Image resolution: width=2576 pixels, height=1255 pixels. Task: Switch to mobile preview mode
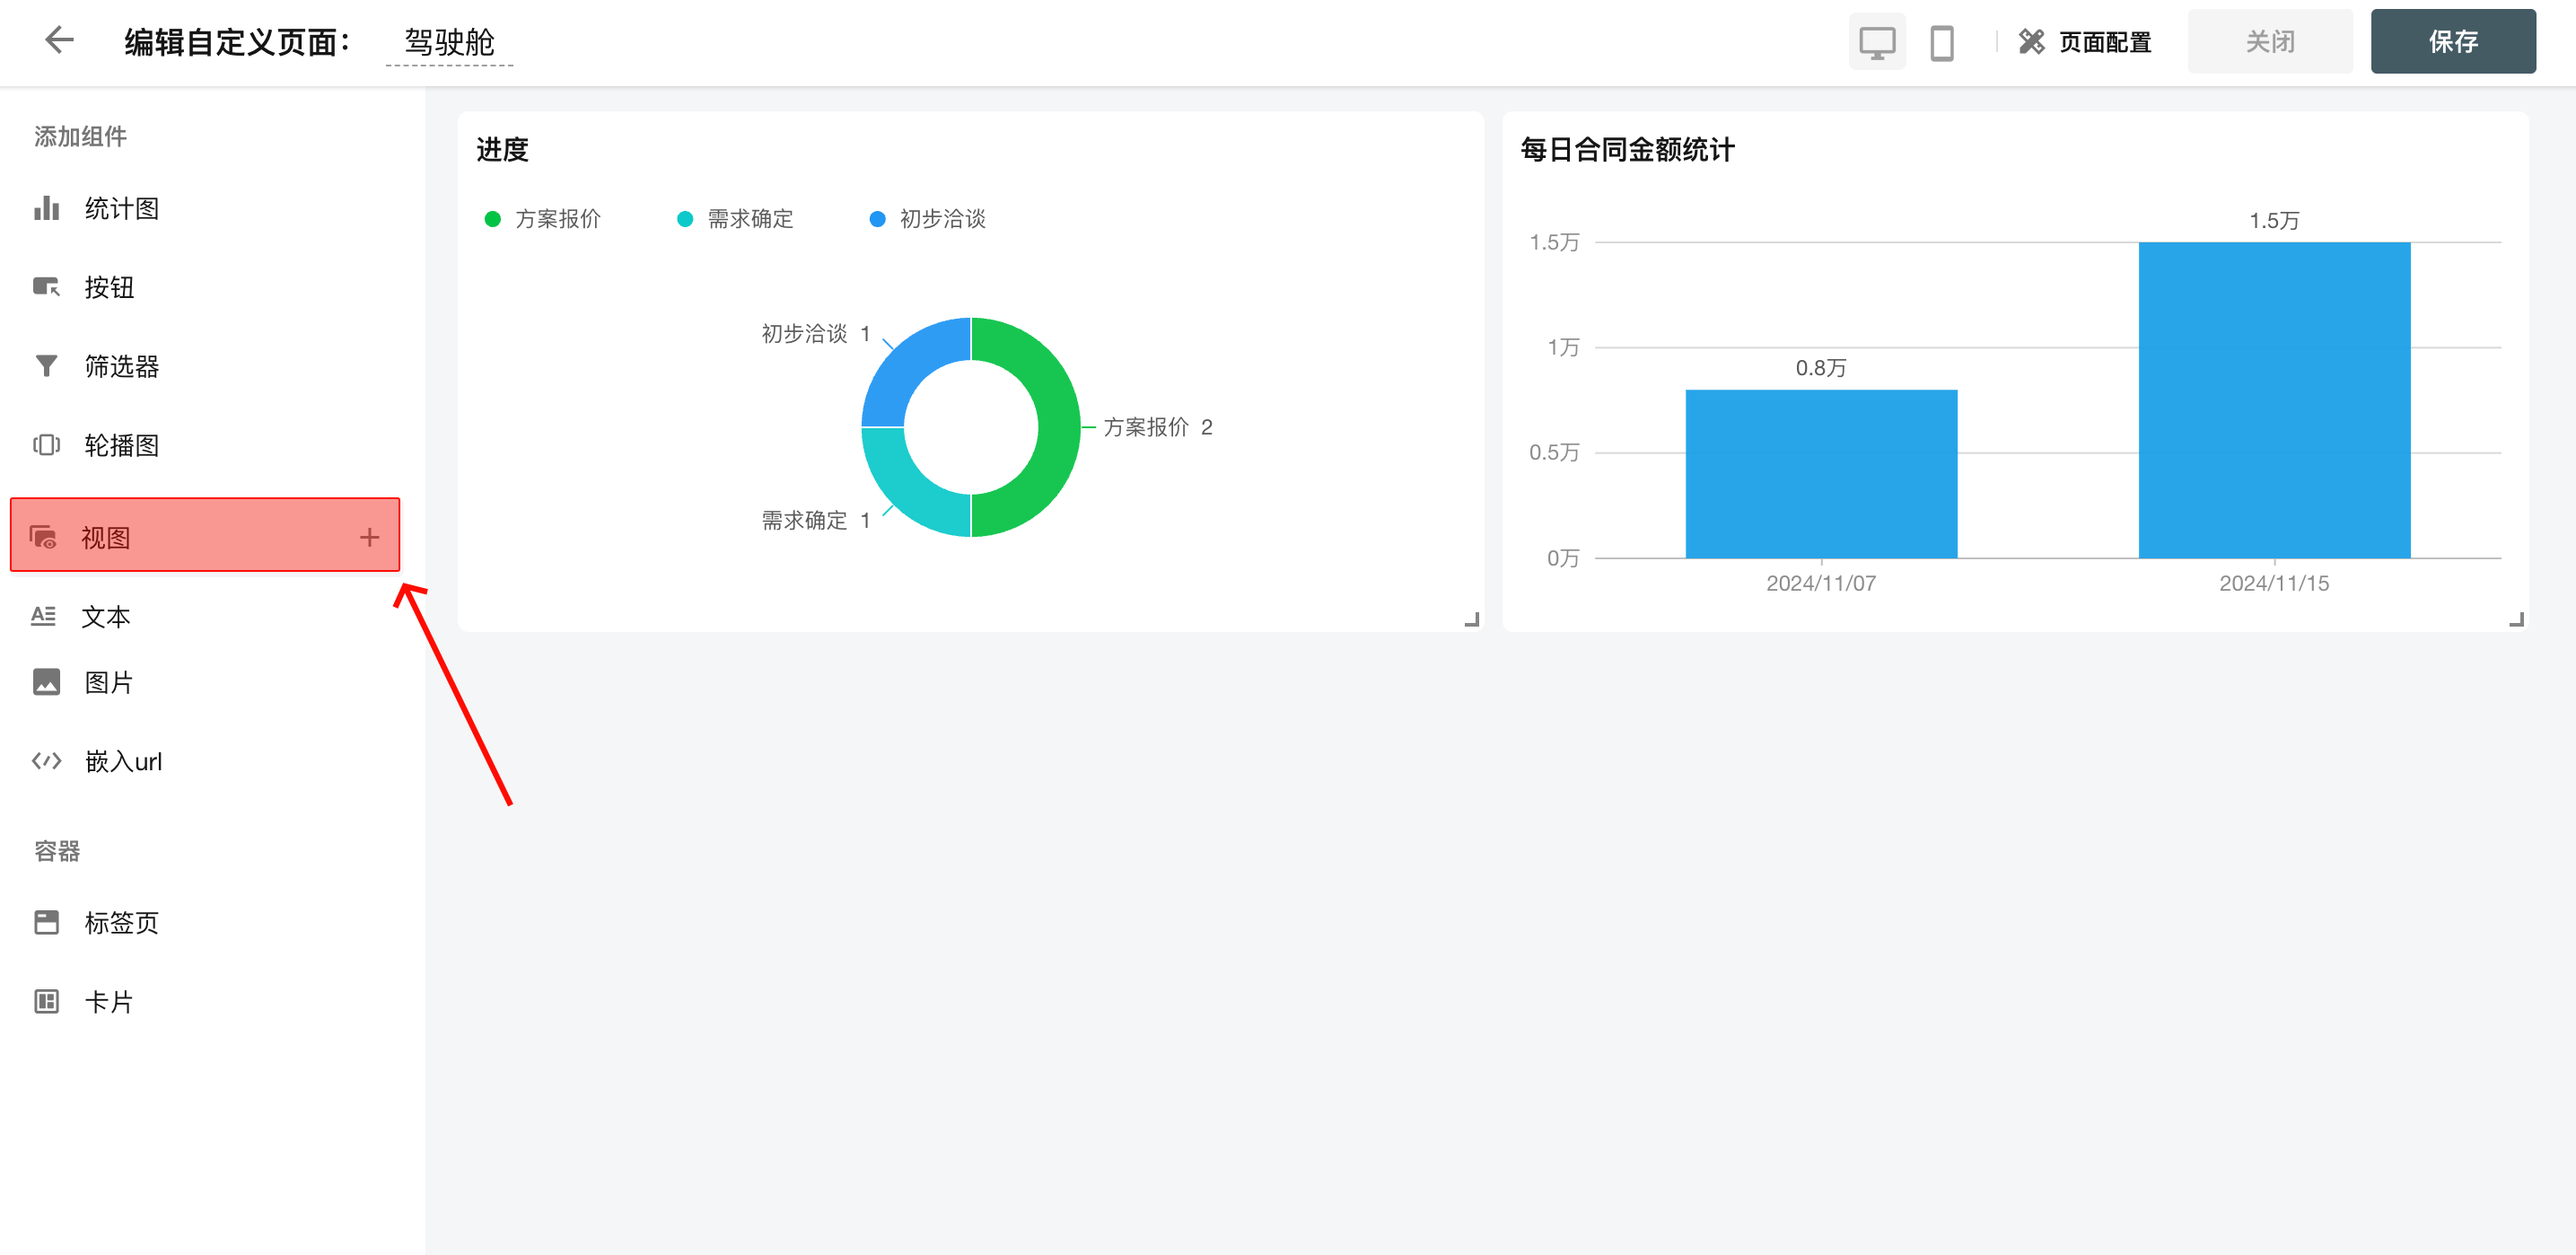tap(1941, 42)
